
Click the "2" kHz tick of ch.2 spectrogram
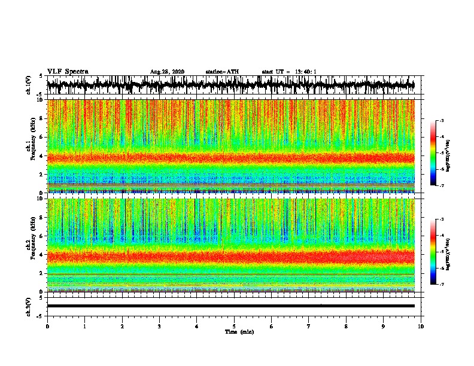pyautogui.click(x=42, y=273)
